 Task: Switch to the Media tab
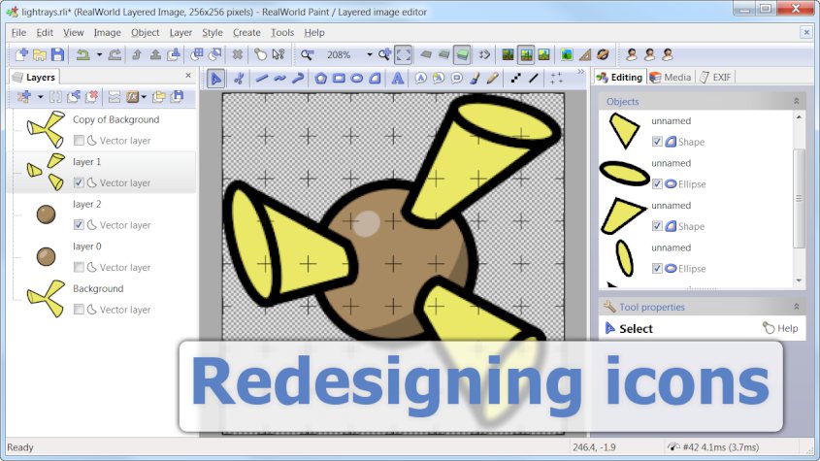coord(671,77)
